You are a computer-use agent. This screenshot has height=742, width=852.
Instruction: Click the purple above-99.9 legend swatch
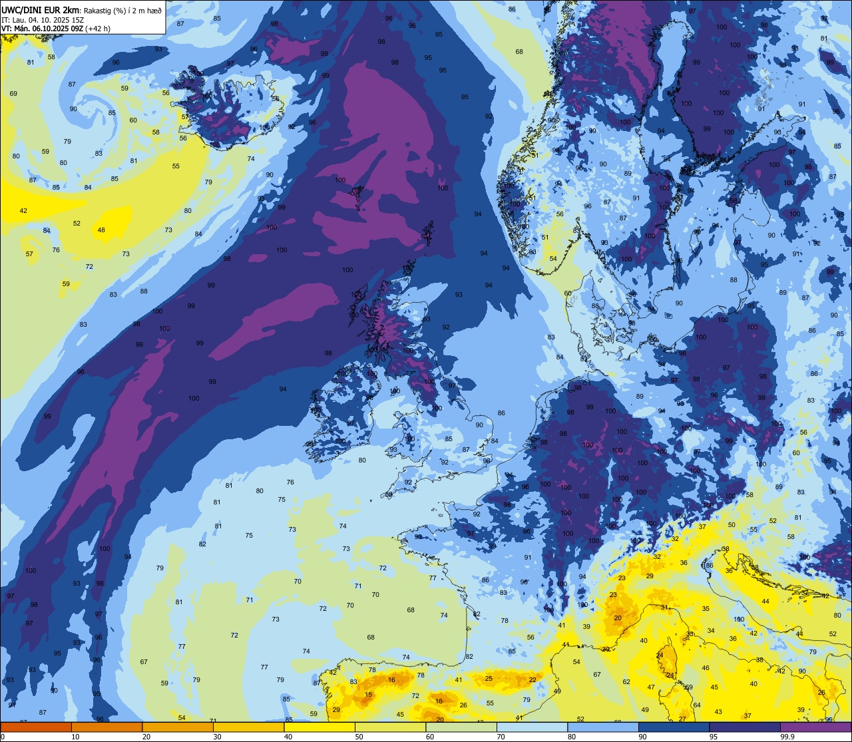click(815, 727)
